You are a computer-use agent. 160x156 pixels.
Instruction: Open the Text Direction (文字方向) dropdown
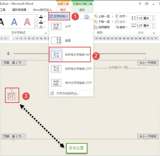[58, 16]
